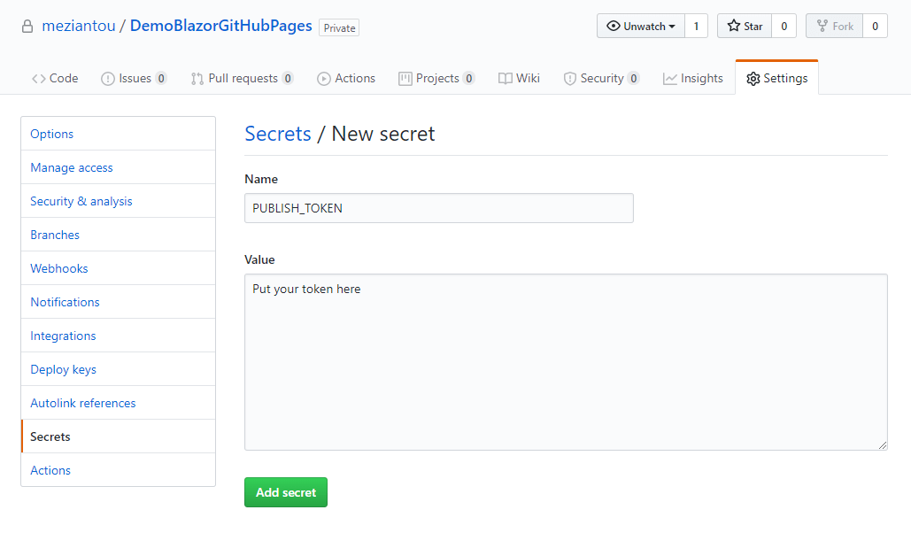Open the Settings tab

point(776,78)
